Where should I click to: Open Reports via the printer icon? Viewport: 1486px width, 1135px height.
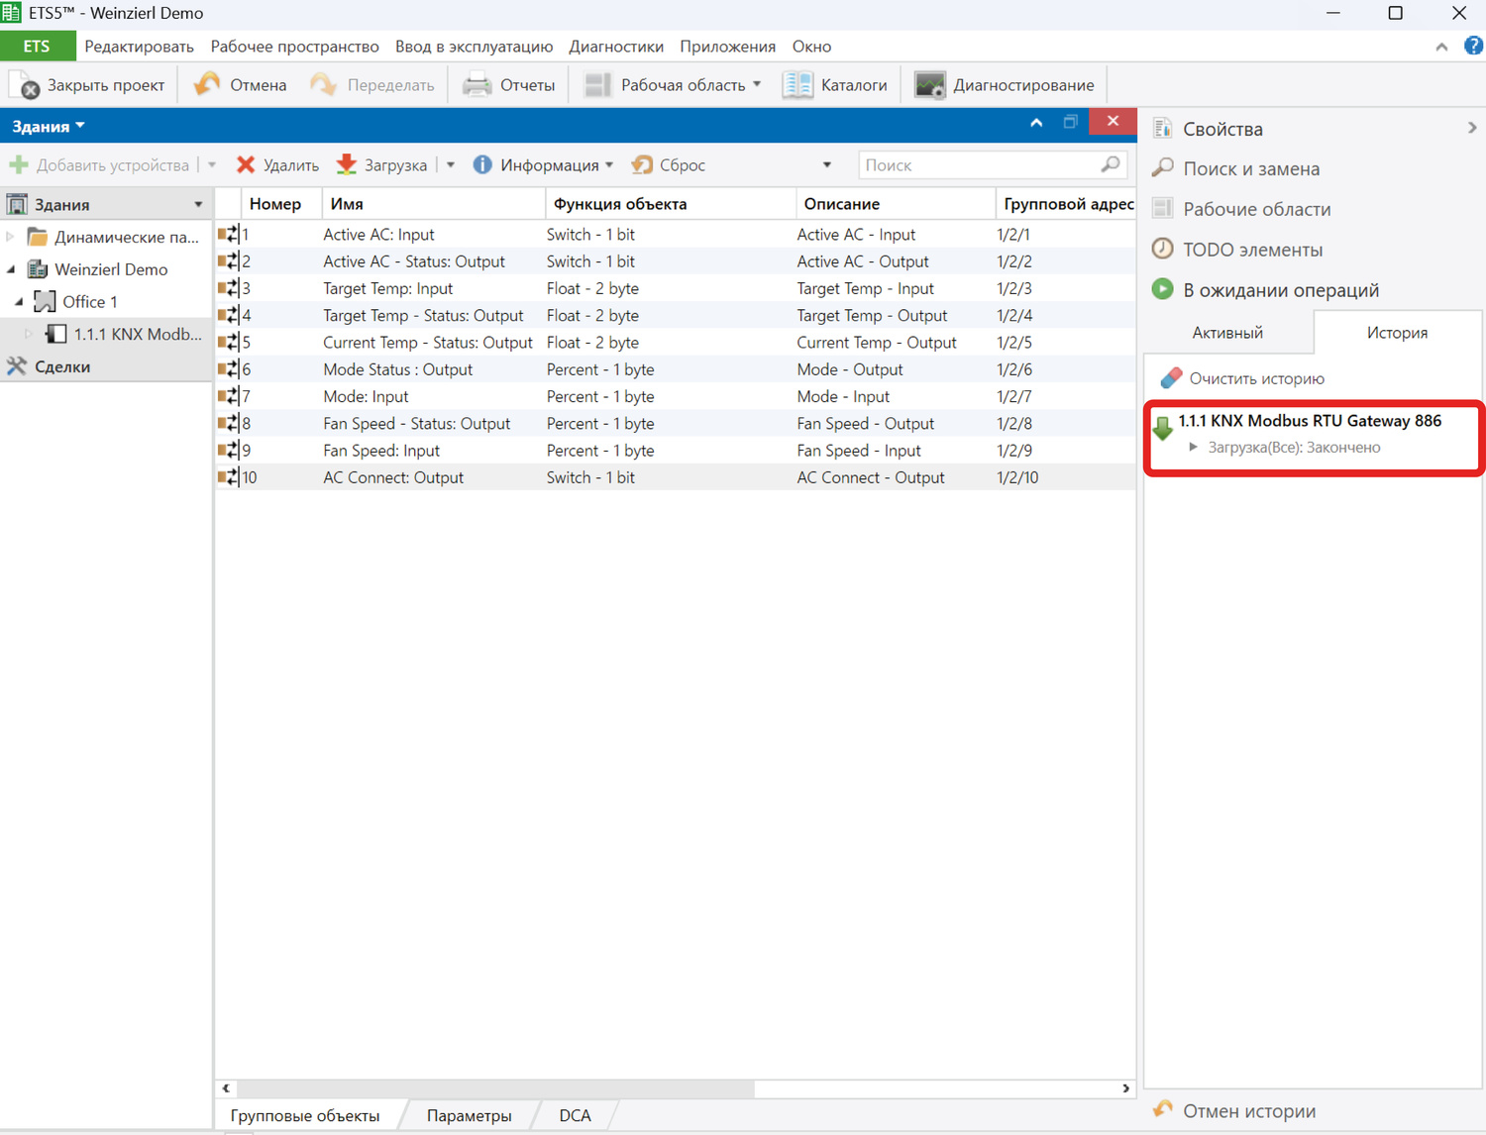coord(478,85)
